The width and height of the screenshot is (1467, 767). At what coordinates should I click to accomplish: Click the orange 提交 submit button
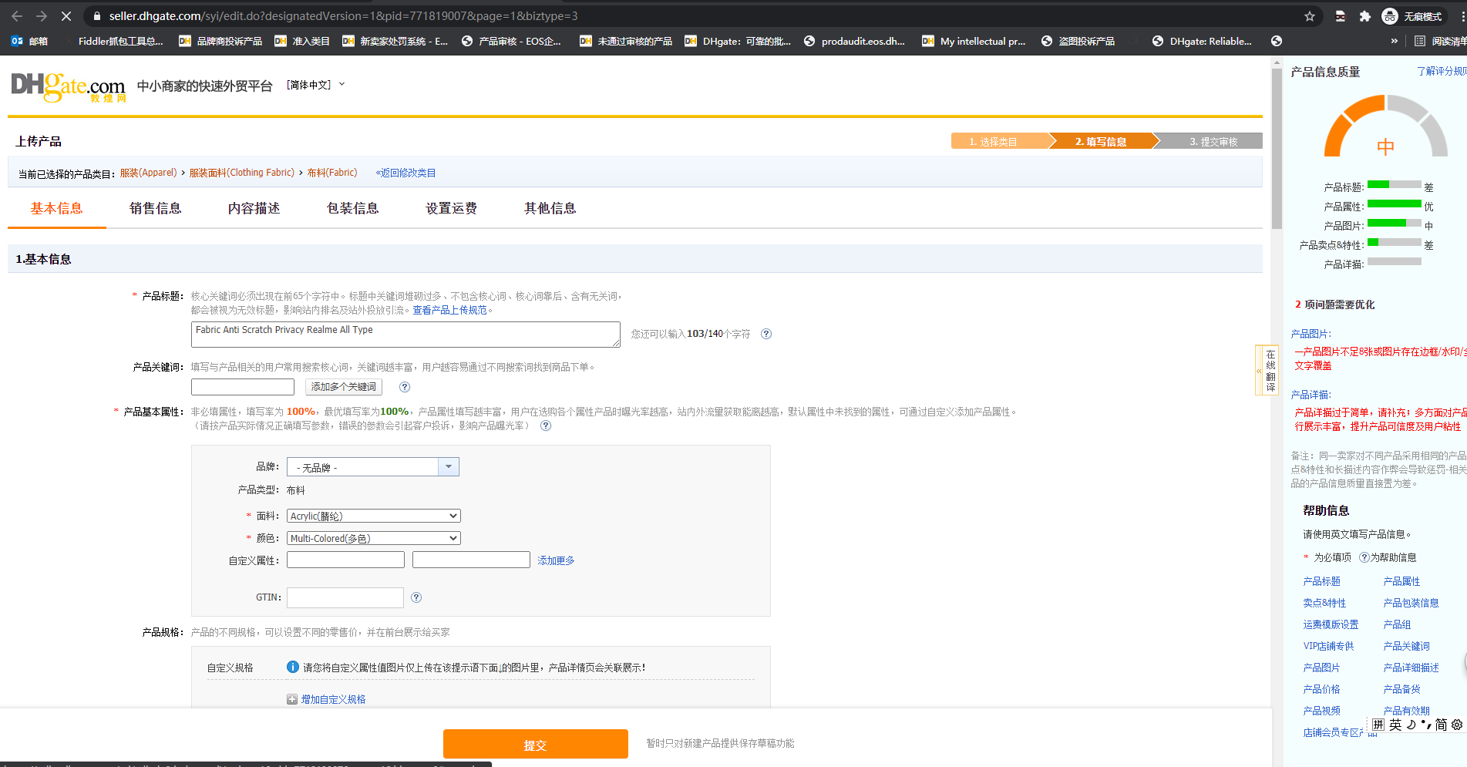point(535,745)
